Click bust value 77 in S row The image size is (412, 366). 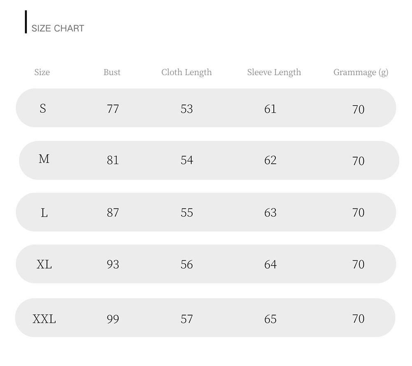click(113, 109)
